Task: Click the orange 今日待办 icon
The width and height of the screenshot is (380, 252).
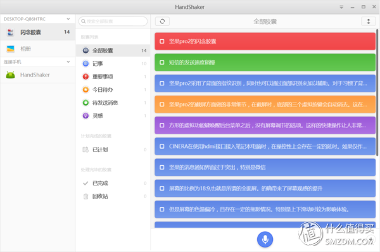Action: [x=85, y=90]
